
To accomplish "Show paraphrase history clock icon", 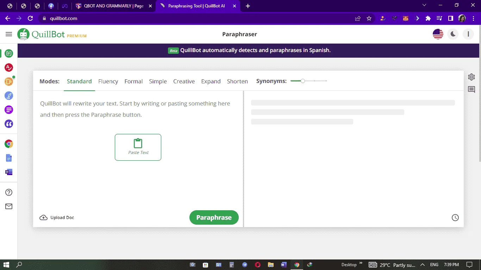I will (x=455, y=218).
